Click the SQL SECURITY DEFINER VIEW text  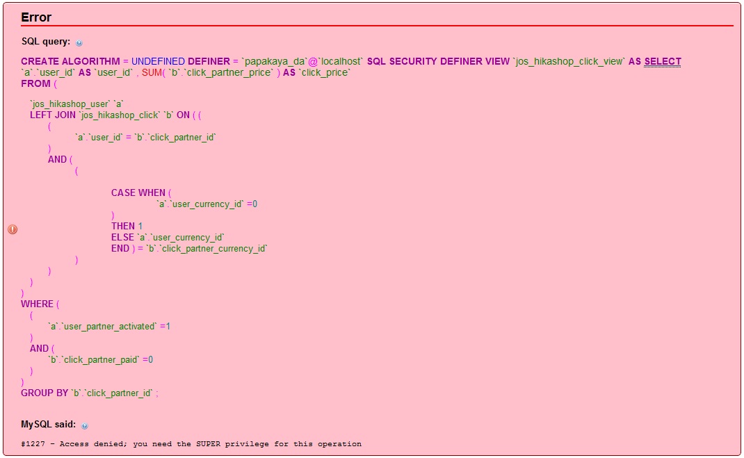pyautogui.click(x=438, y=62)
